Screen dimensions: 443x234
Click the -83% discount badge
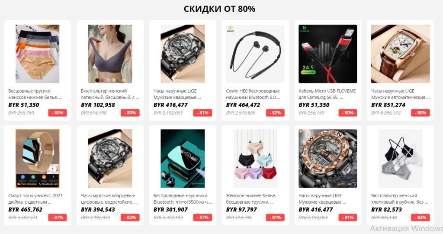(x=421, y=218)
